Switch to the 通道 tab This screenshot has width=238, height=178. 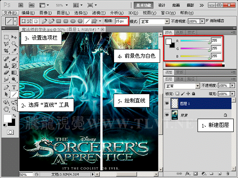(179, 79)
